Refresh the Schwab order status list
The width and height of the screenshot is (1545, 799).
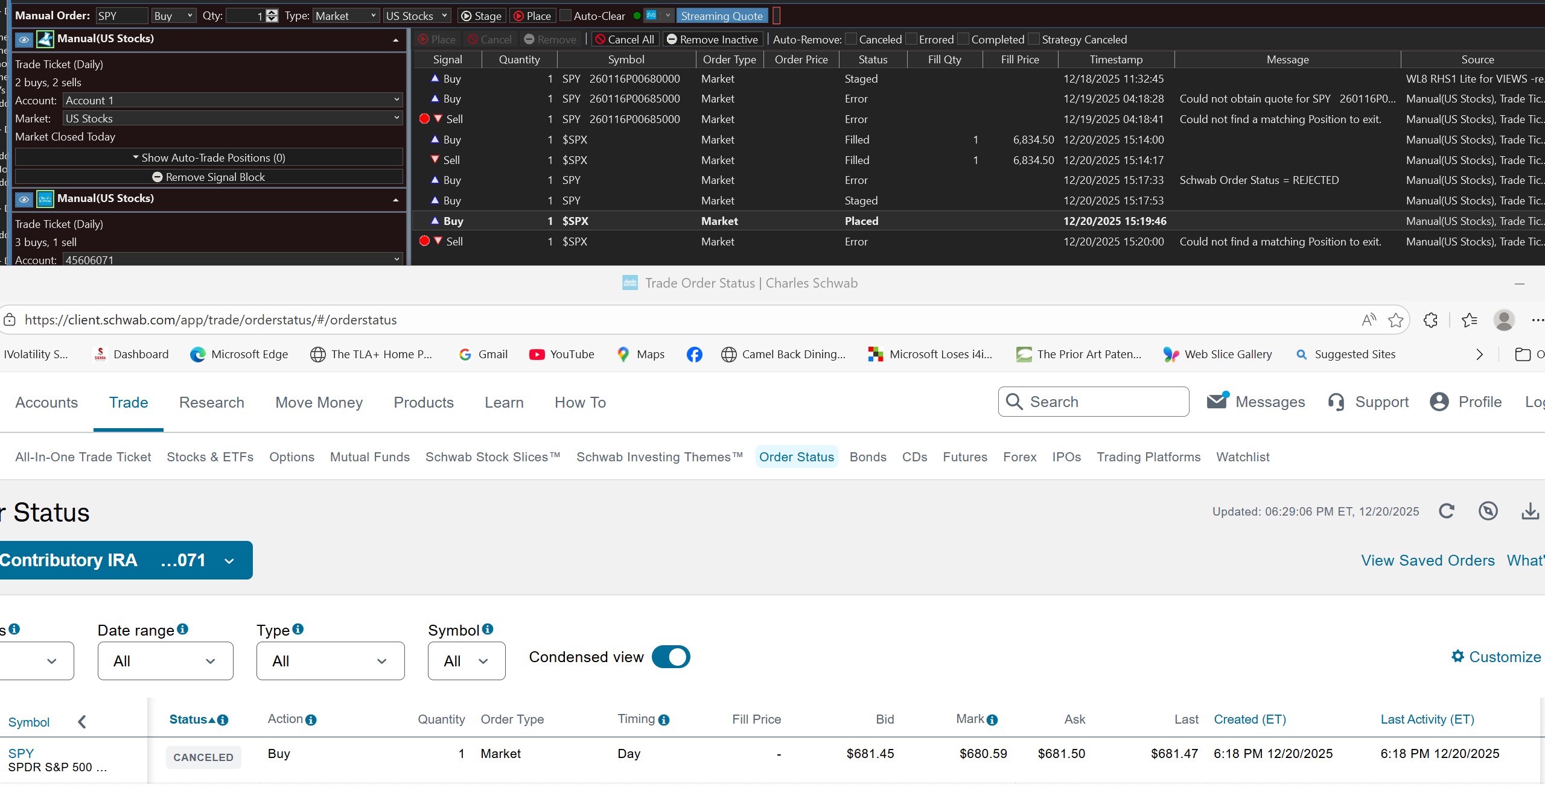pos(1447,511)
